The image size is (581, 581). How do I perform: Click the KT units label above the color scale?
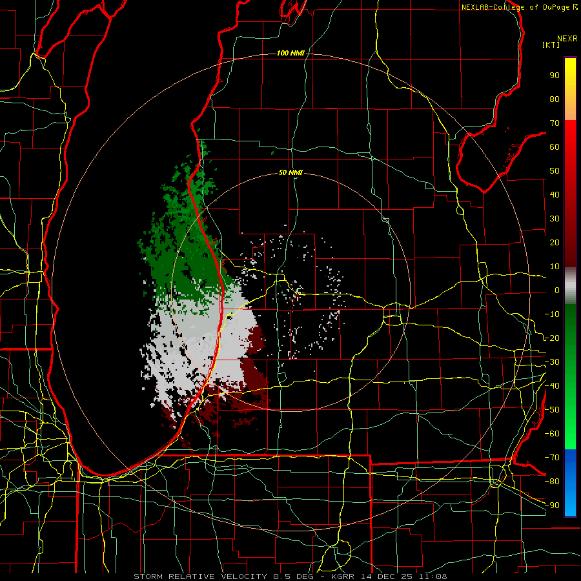click(x=551, y=45)
